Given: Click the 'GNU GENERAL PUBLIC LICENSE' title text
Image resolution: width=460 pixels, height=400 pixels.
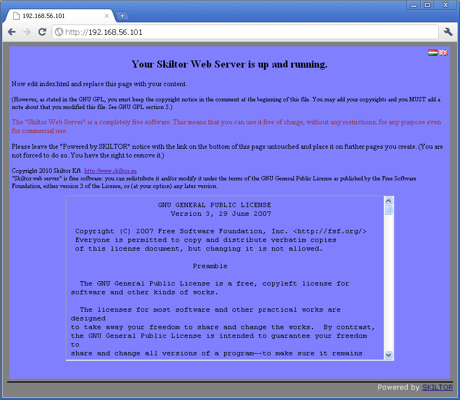Looking at the screenshot, I should [x=214, y=205].
